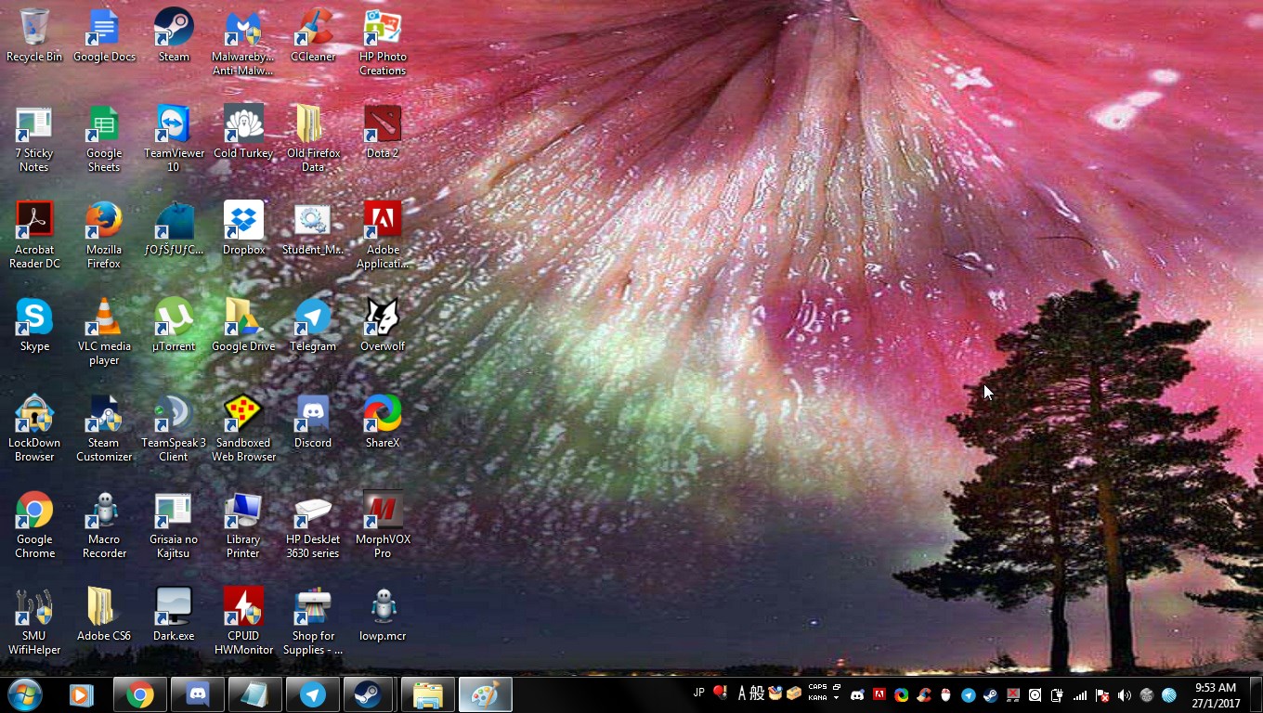The height and width of the screenshot is (713, 1263).
Task: Open the Google Docs desktop shortcut
Action: coord(104,36)
